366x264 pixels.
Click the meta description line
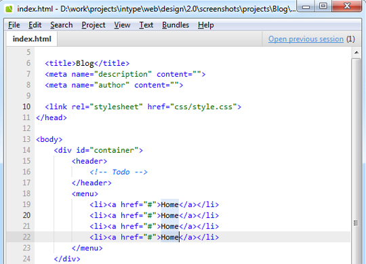point(125,74)
